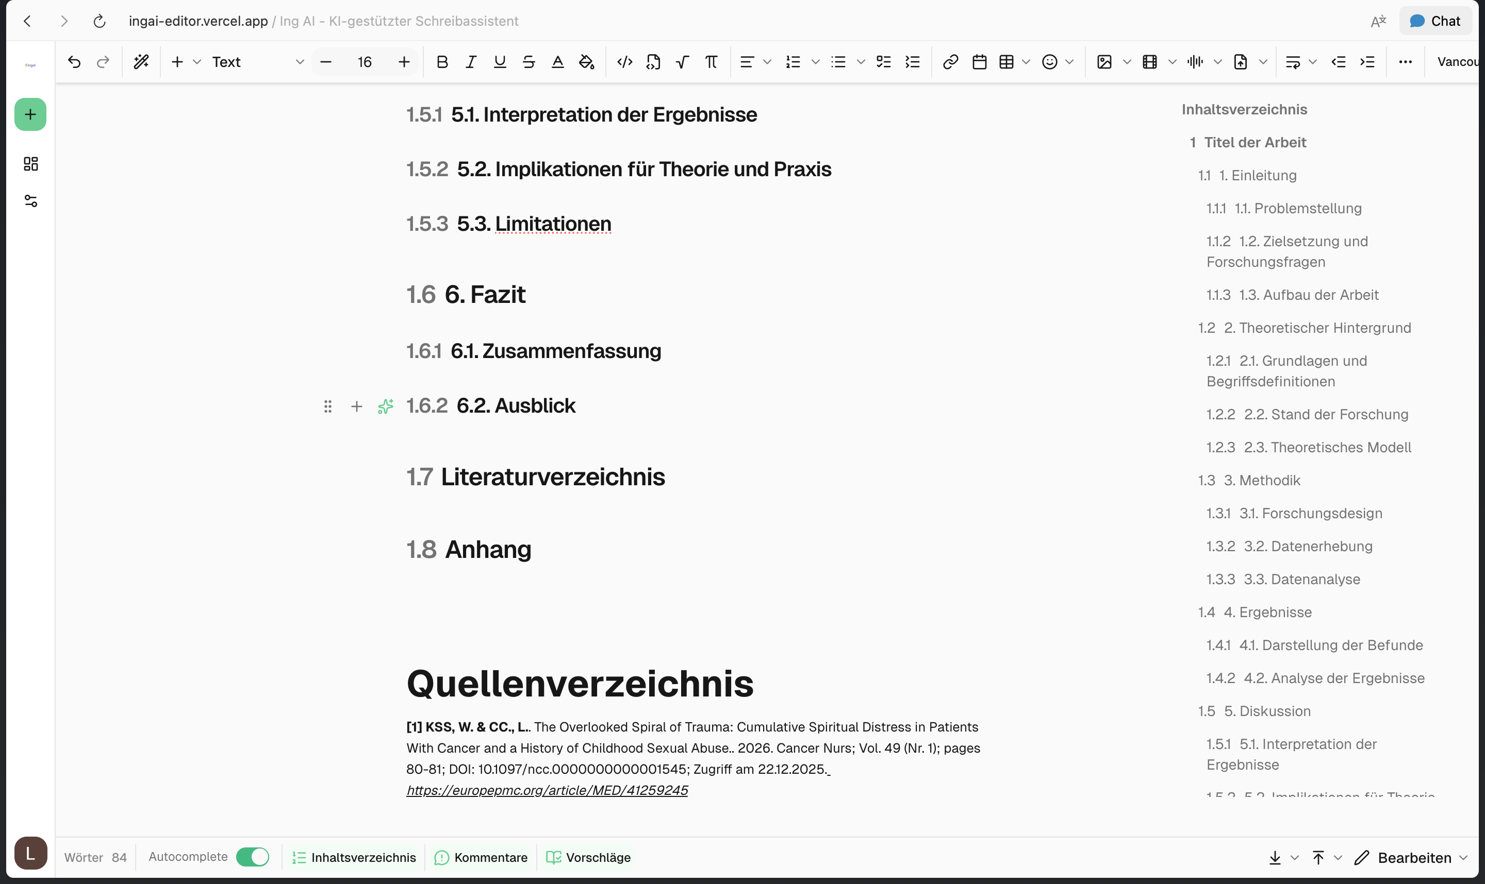Insert an image from the toolbar

click(1104, 62)
